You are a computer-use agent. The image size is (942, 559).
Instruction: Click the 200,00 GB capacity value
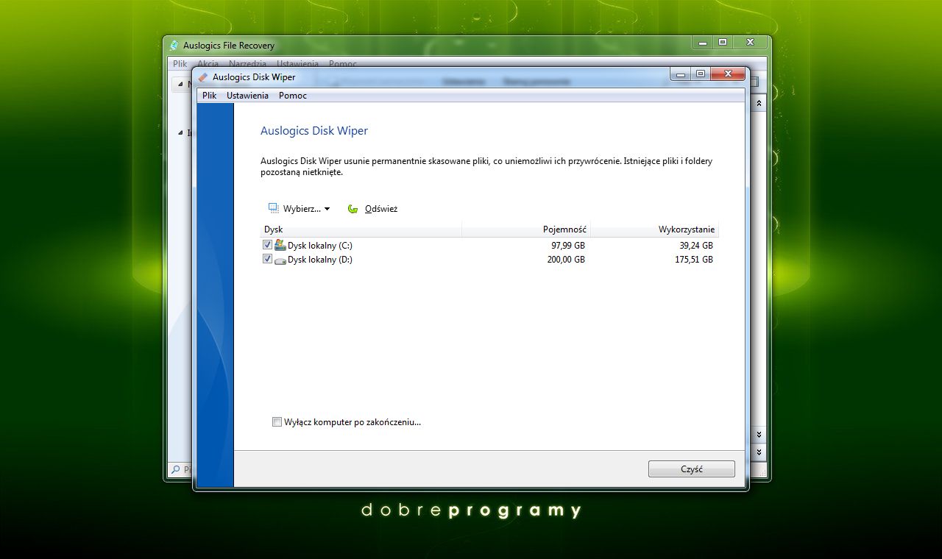point(566,260)
